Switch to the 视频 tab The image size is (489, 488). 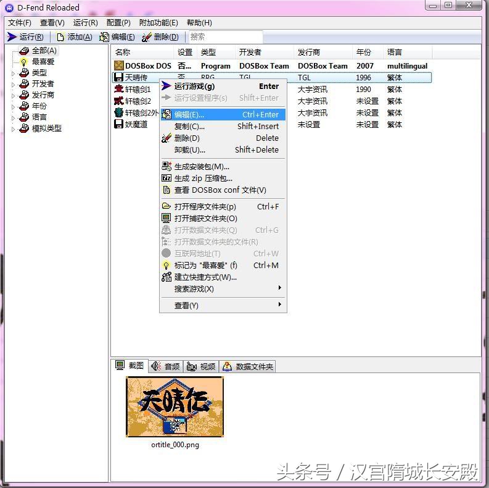coord(201,366)
